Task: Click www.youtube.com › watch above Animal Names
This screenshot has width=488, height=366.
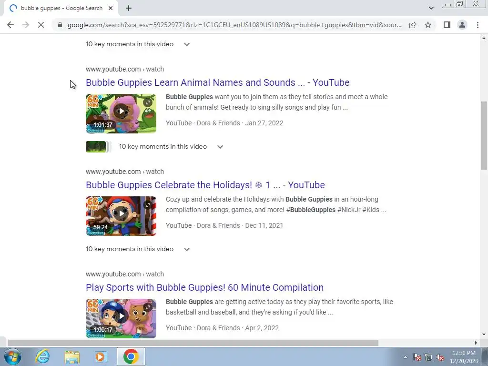Action: pos(125,69)
